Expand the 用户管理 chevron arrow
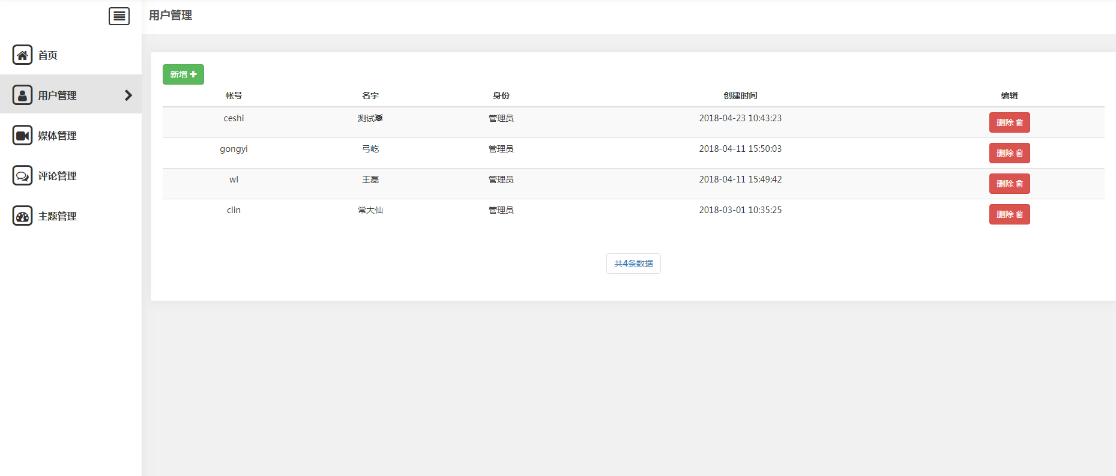 [128, 95]
